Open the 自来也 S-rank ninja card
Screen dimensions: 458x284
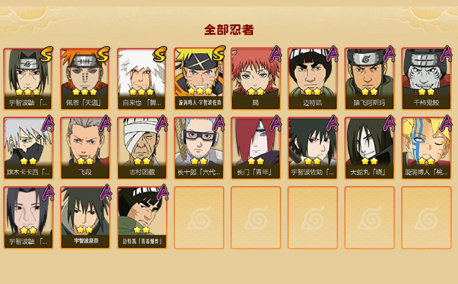pyautogui.click(x=142, y=79)
